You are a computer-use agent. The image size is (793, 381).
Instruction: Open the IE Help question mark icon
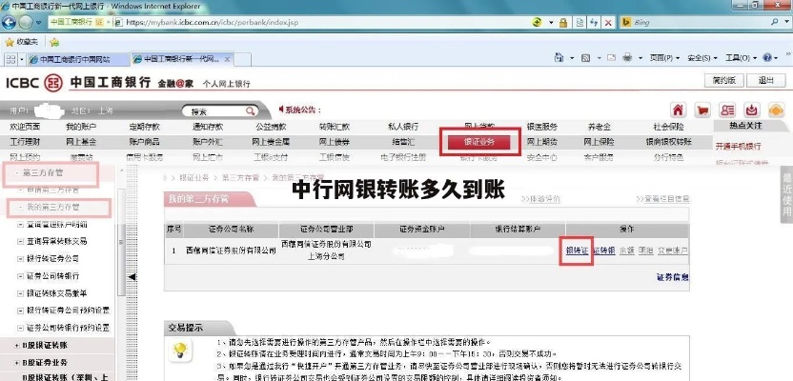click(766, 58)
